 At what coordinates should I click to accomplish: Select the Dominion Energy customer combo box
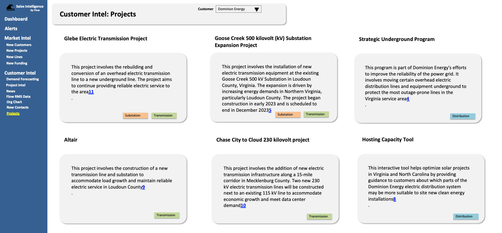point(235,9)
